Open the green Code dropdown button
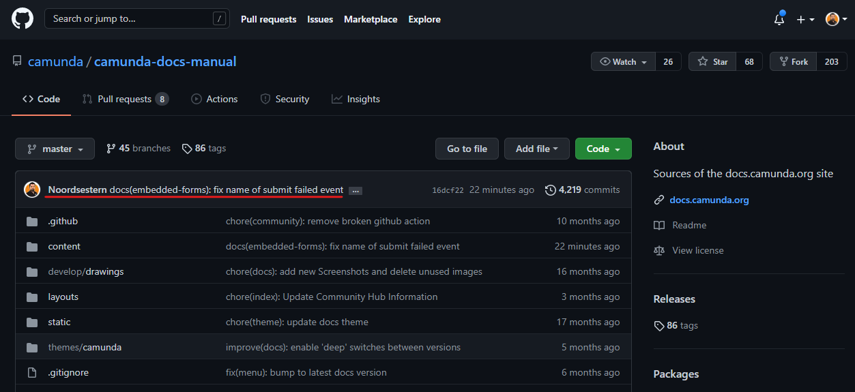 click(x=603, y=149)
